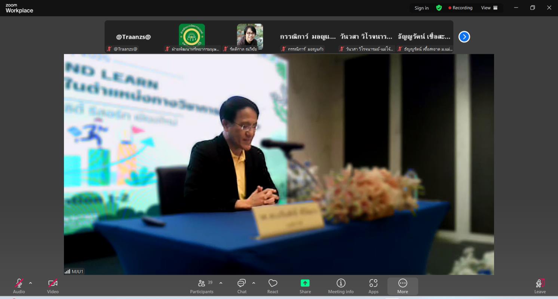This screenshot has width=558, height=299.
Task: Open the React emoji menu
Action: click(273, 286)
